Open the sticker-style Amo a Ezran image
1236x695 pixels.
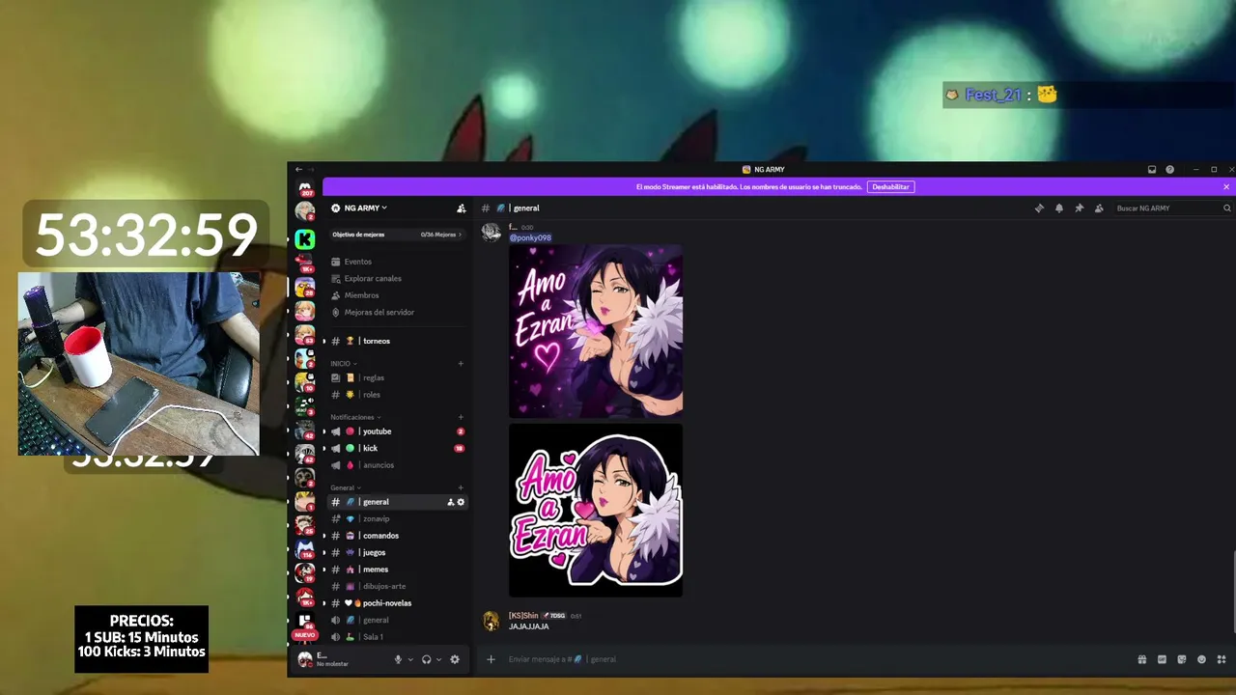(596, 511)
